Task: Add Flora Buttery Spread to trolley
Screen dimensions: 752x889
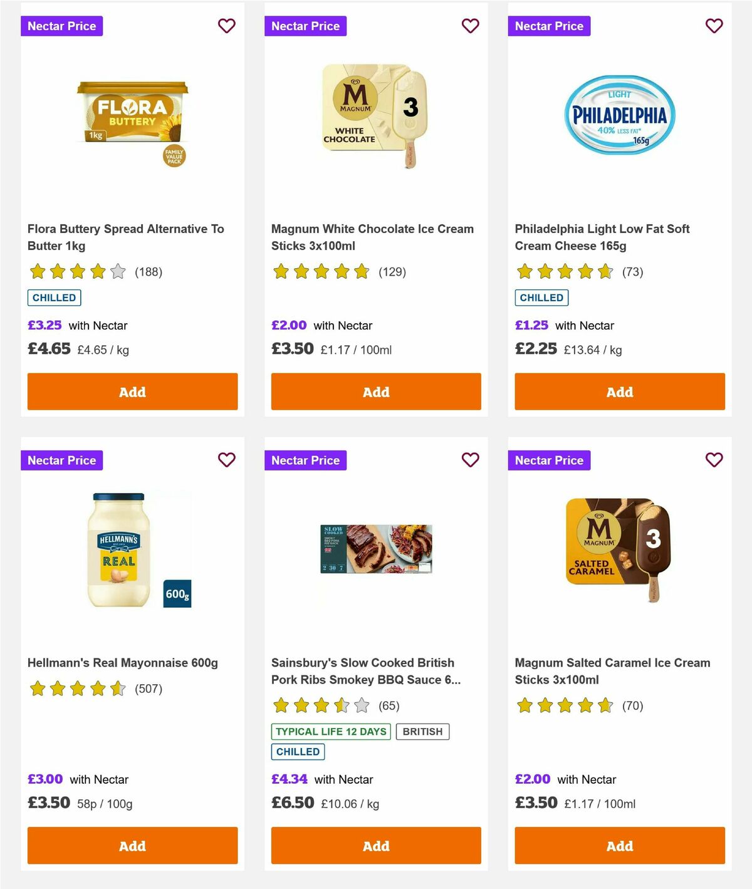Action: click(132, 392)
